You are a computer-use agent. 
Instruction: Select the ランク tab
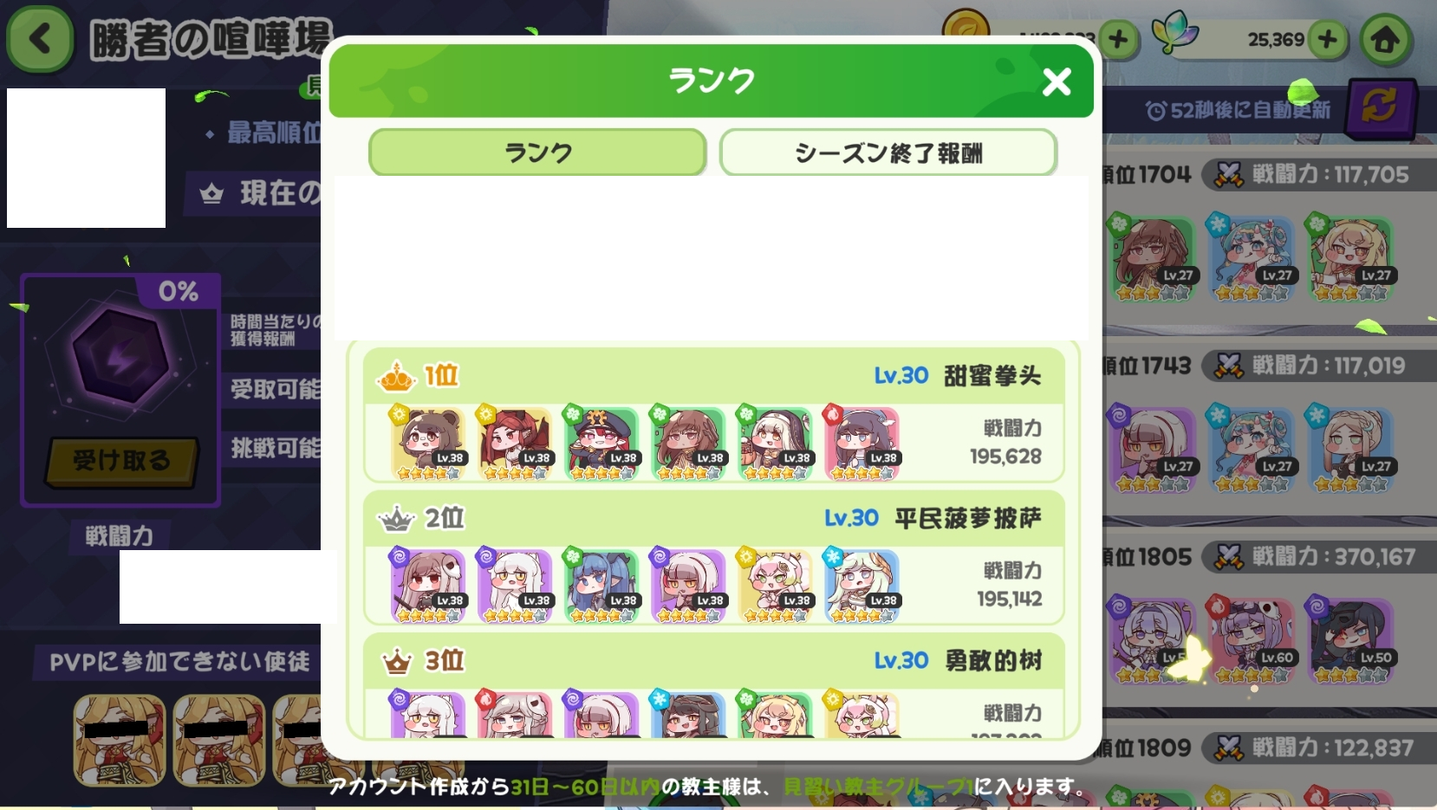[537, 152]
